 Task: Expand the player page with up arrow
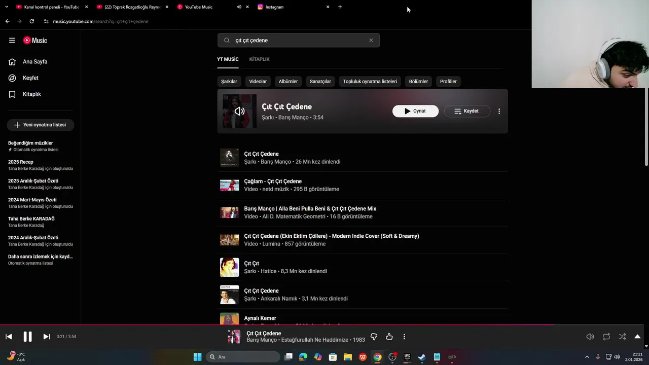[637, 337]
